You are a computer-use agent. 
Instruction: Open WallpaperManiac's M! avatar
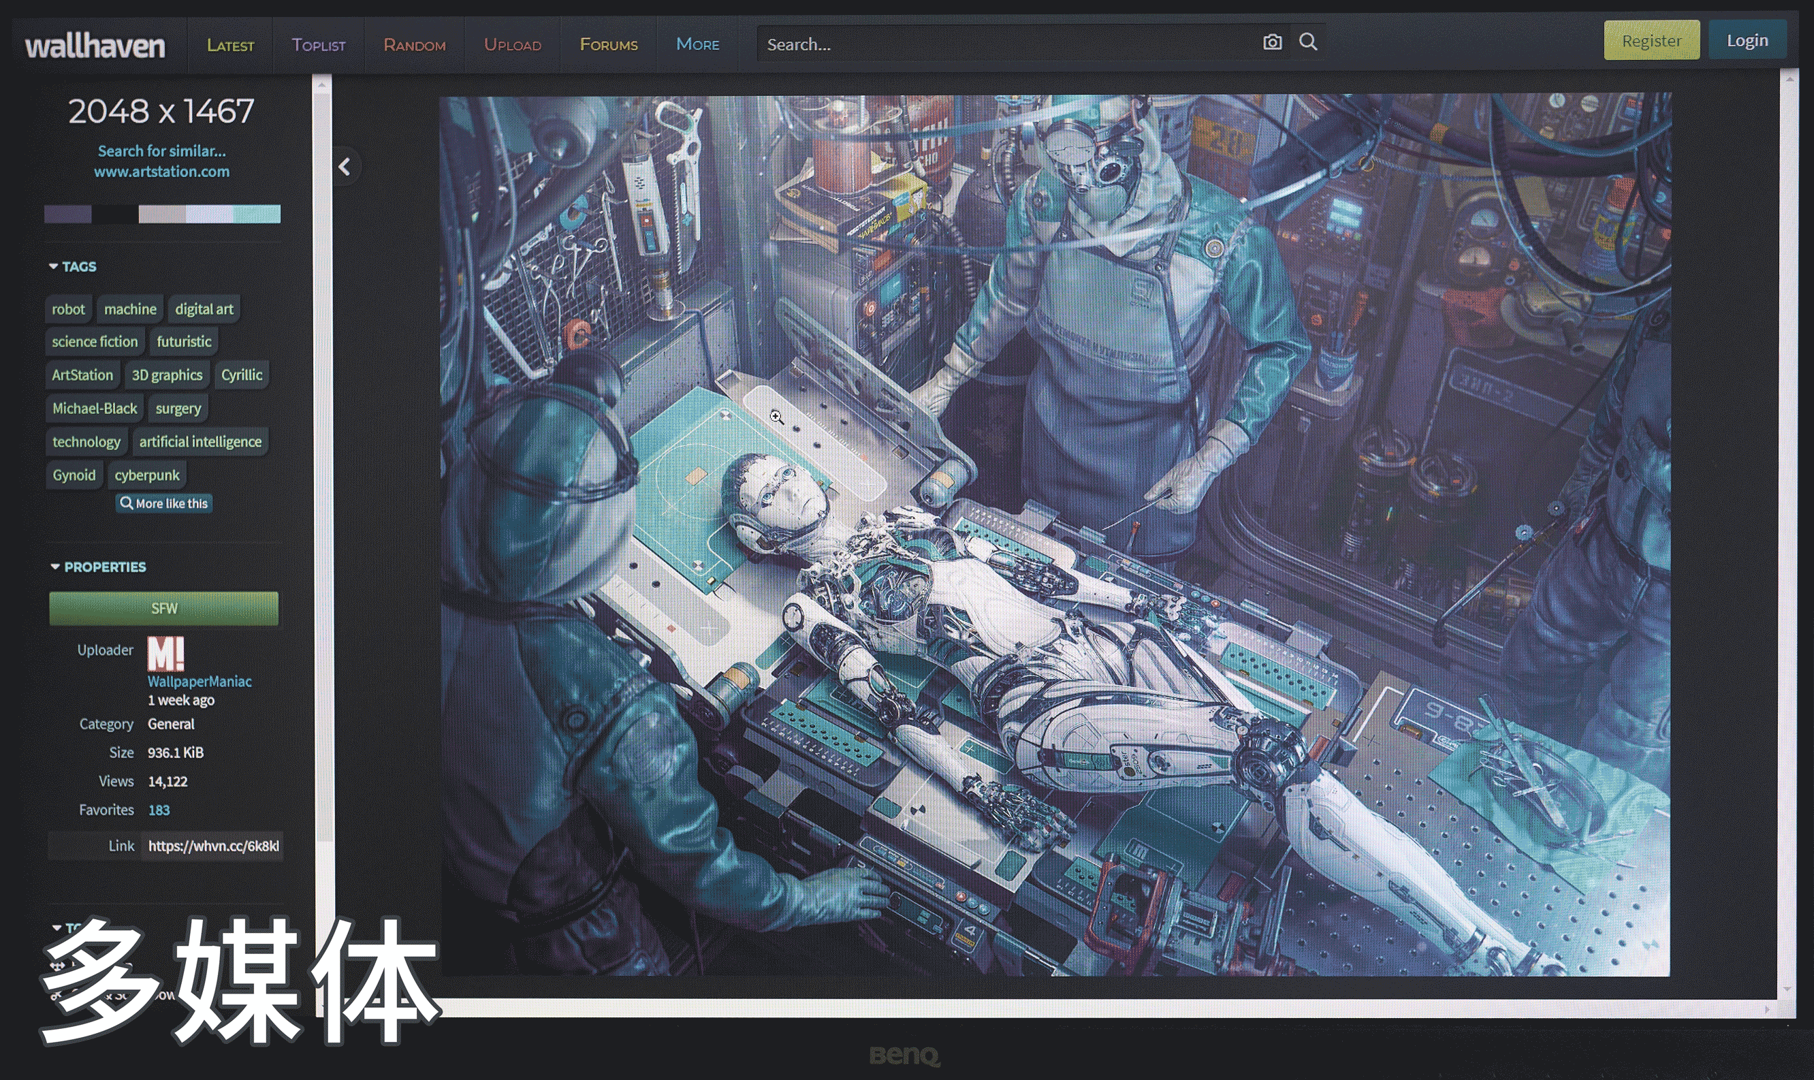pyautogui.click(x=166, y=653)
